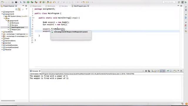Click 'weapon1.fireWeapon(5);' code line

(54, 29)
